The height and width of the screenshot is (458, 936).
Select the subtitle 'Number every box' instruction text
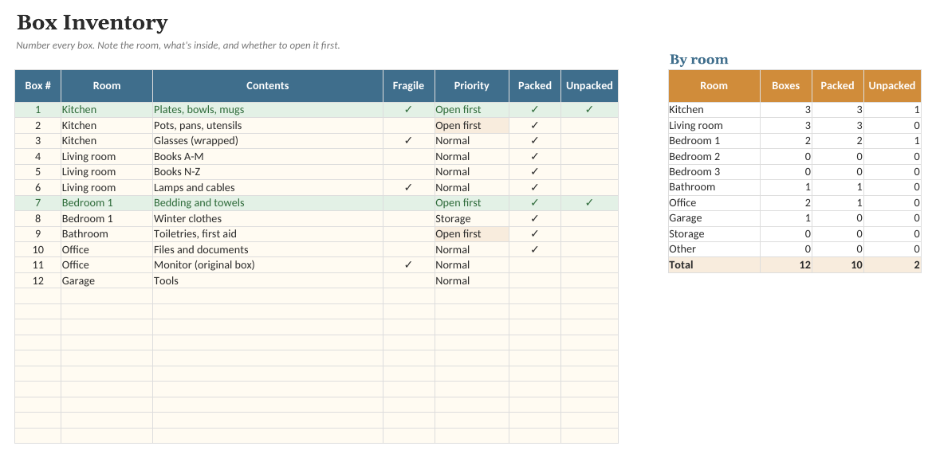[x=178, y=45]
